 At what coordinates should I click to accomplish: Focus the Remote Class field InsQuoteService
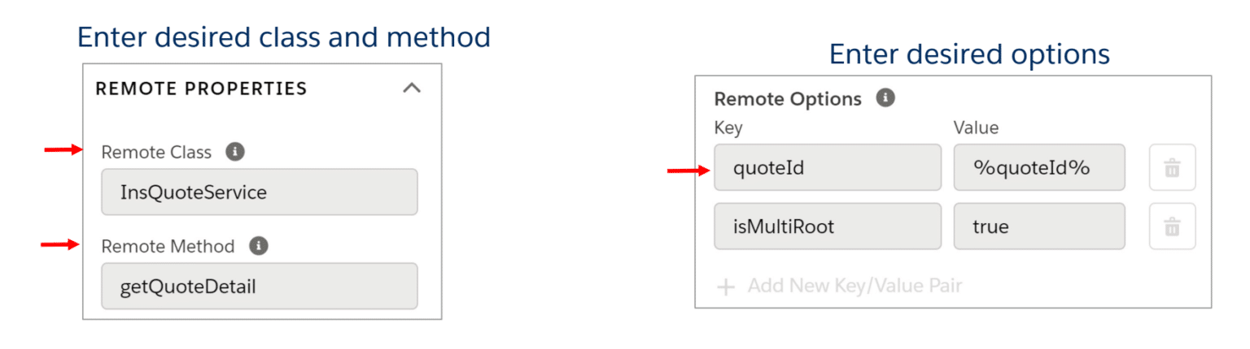point(259,192)
